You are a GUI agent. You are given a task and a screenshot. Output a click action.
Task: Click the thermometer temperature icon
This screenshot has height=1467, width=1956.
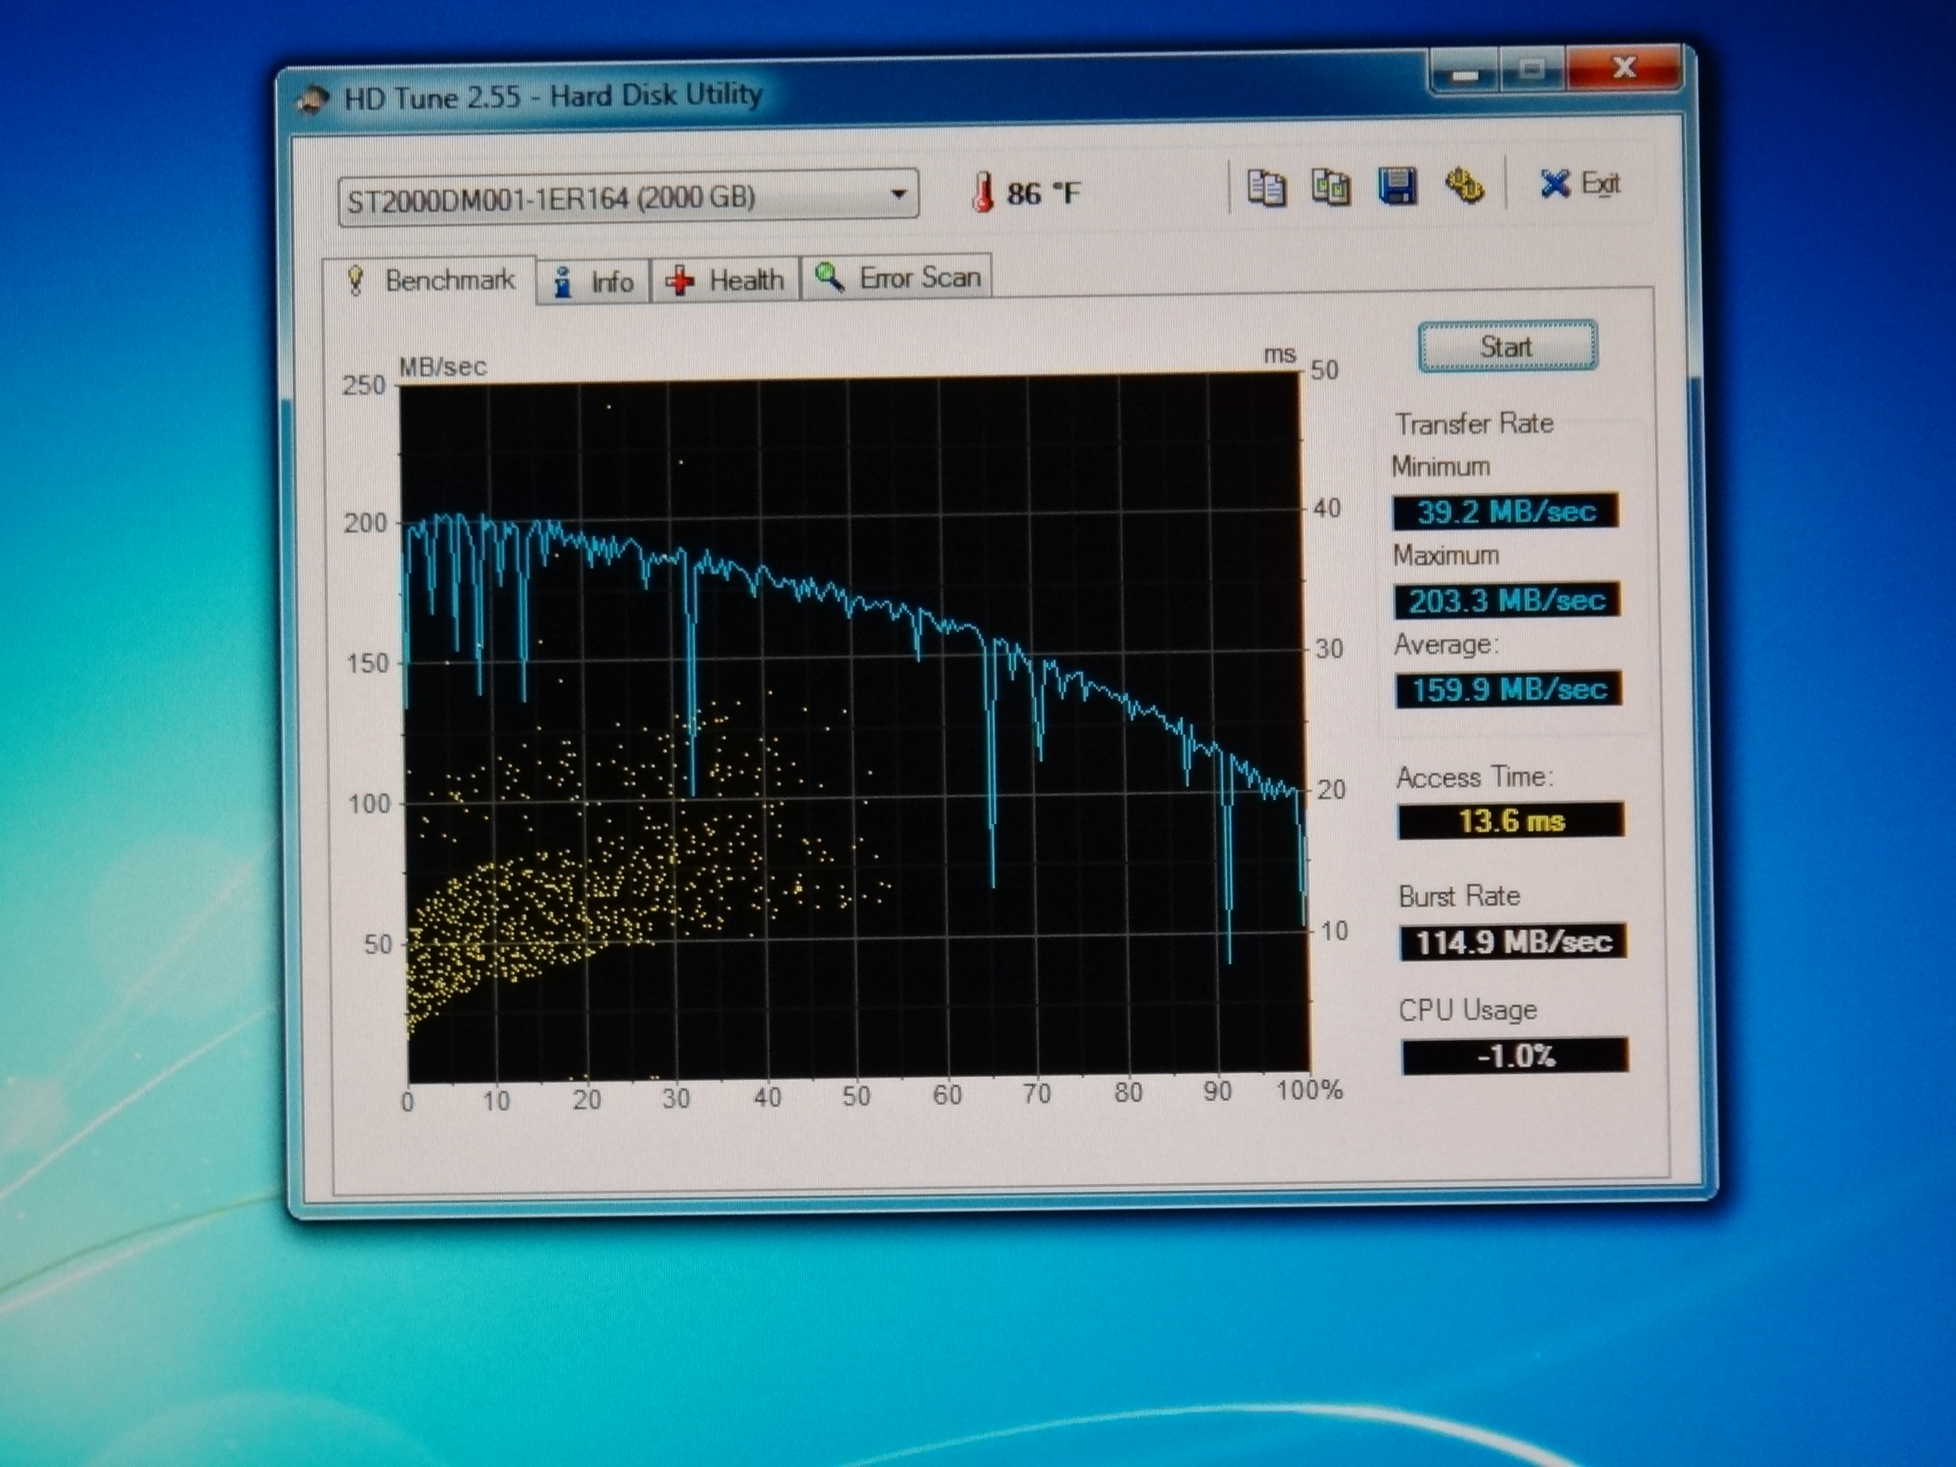pyautogui.click(x=982, y=192)
